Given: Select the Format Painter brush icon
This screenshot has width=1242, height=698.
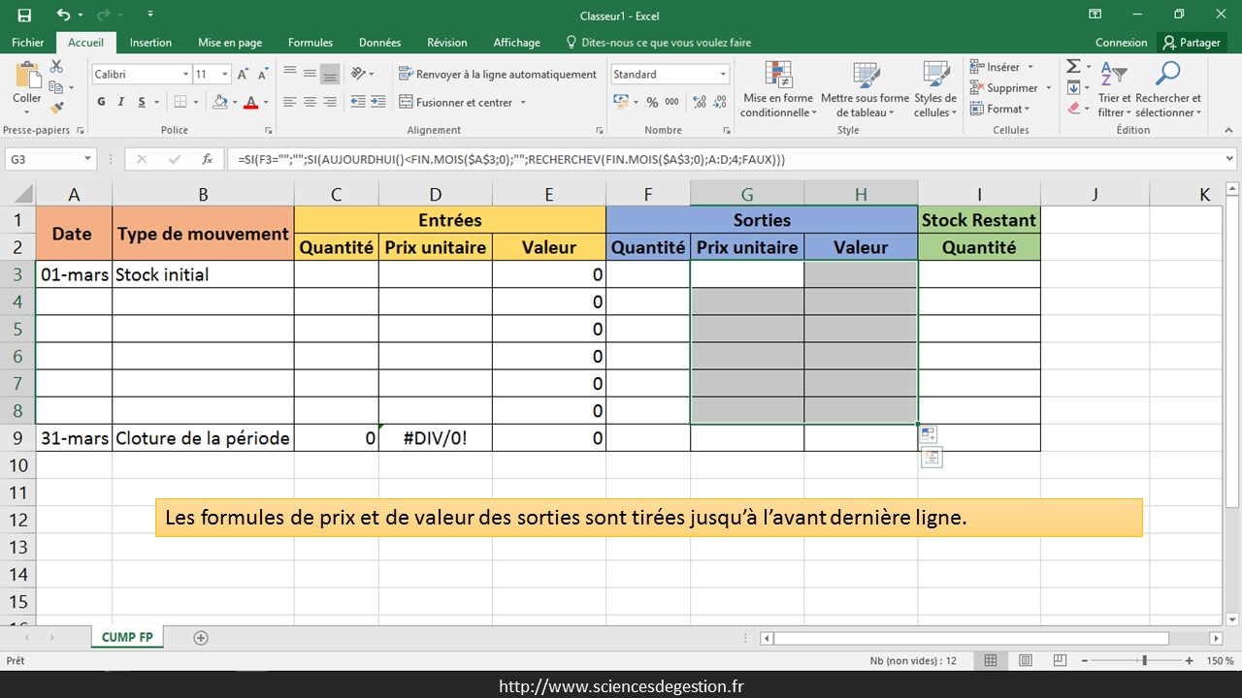Looking at the screenshot, I should click(56, 108).
